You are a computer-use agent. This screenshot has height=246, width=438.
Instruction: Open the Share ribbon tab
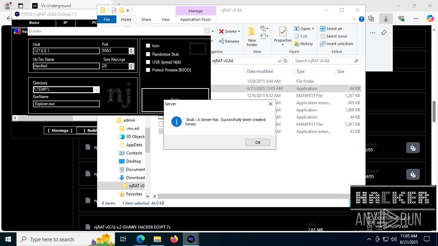(146, 19)
